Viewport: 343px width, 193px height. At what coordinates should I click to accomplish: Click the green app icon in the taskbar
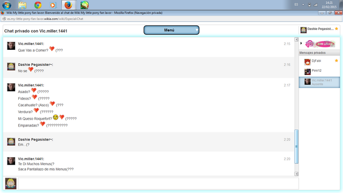85,5
